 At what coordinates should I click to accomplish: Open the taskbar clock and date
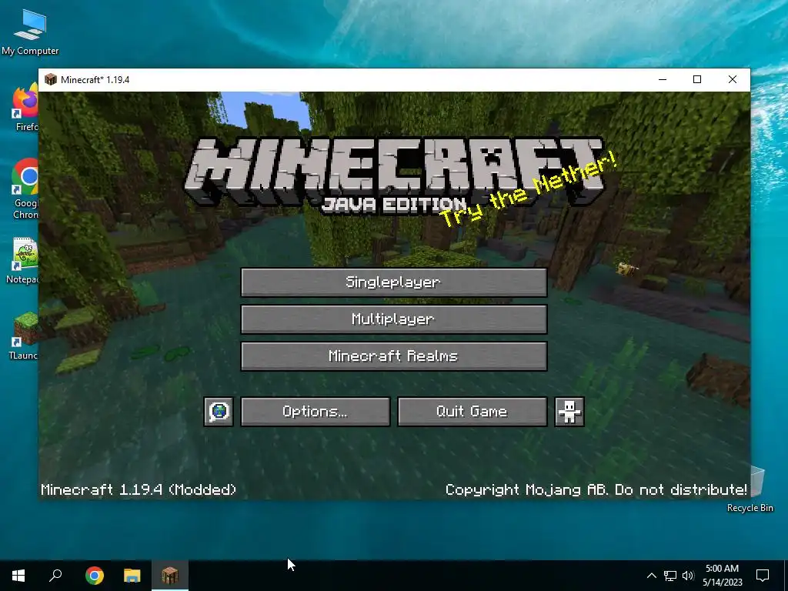point(722,576)
